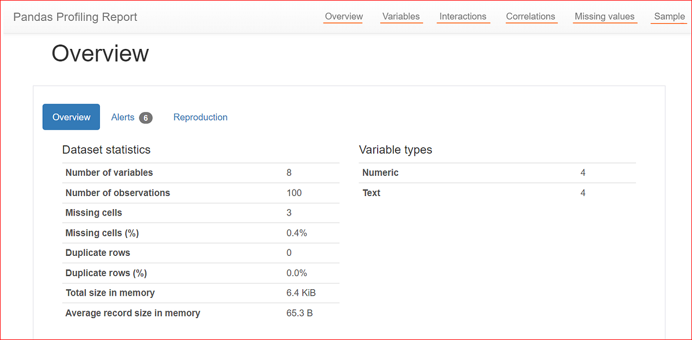The width and height of the screenshot is (692, 340).
Task: Select the Total size in memory value
Action: 300,293
